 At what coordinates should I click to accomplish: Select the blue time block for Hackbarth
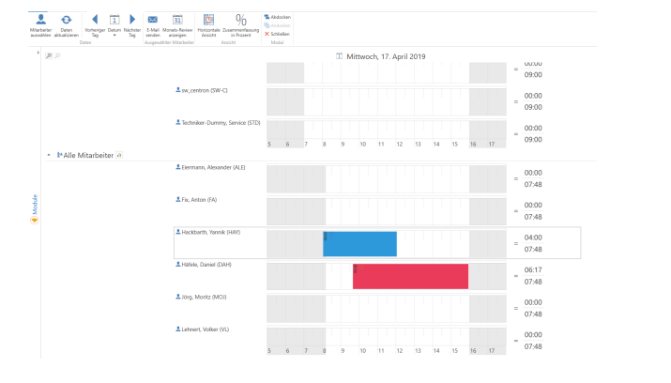pos(359,244)
